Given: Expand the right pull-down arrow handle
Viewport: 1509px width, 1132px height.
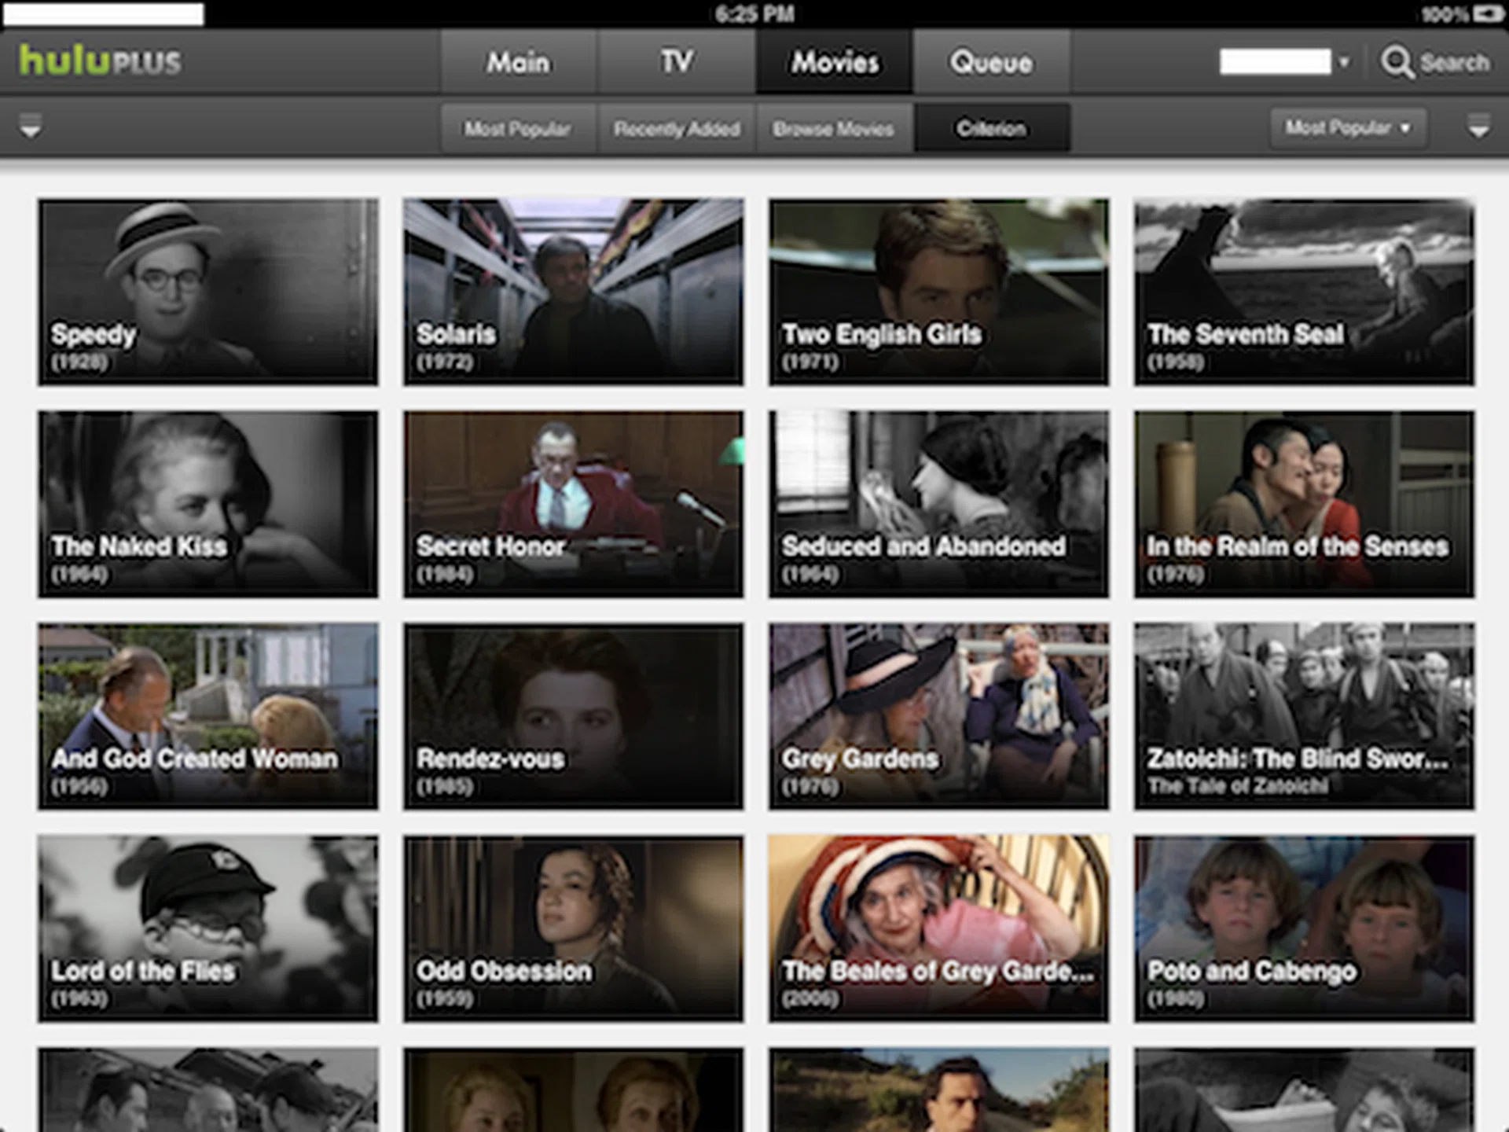Looking at the screenshot, I should pos(1478,127).
